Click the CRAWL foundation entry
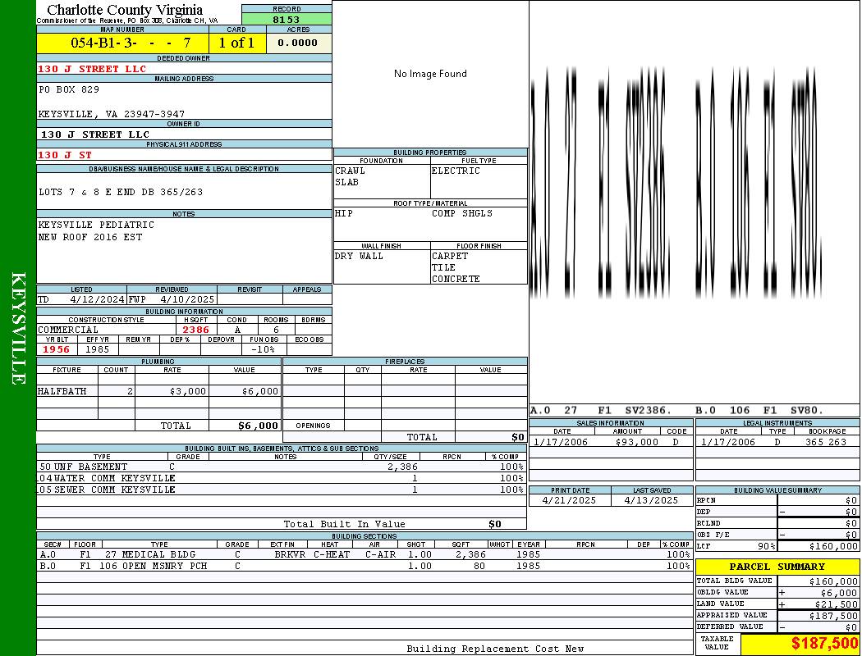862x656 pixels. coord(351,171)
